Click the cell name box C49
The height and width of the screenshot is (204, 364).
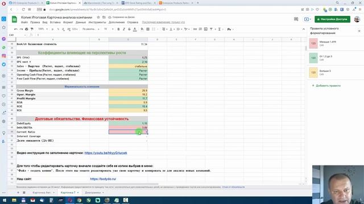(17, 35)
